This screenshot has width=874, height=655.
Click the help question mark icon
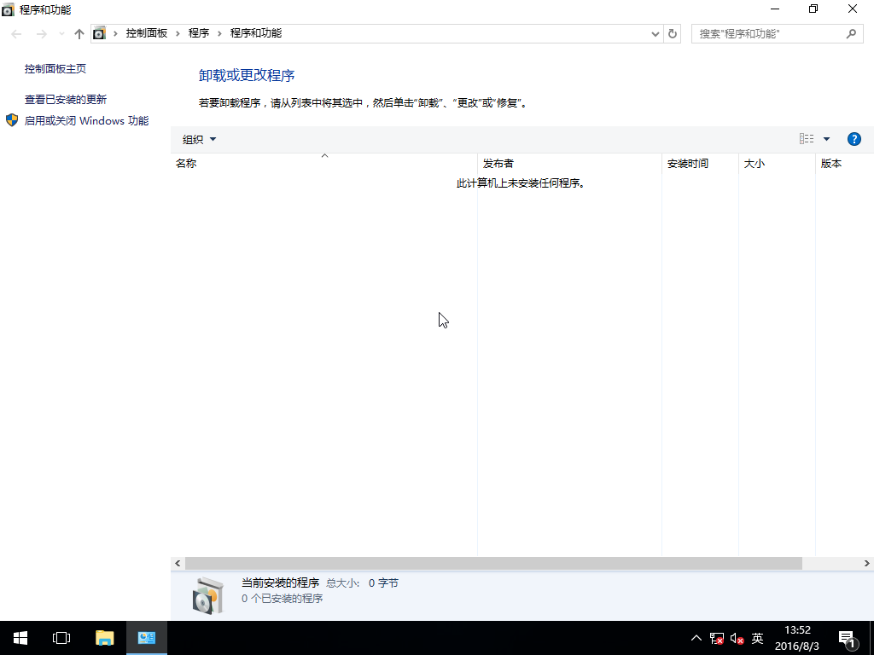point(854,139)
